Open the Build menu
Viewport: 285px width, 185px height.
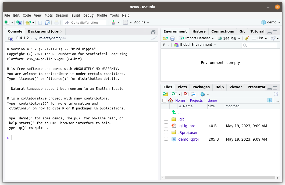[x=76, y=15]
